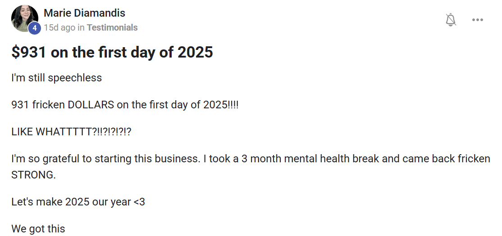The width and height of the screenshot is (502, 236).
Task: Click the word "STRONG." in the post
Action: 33,175
